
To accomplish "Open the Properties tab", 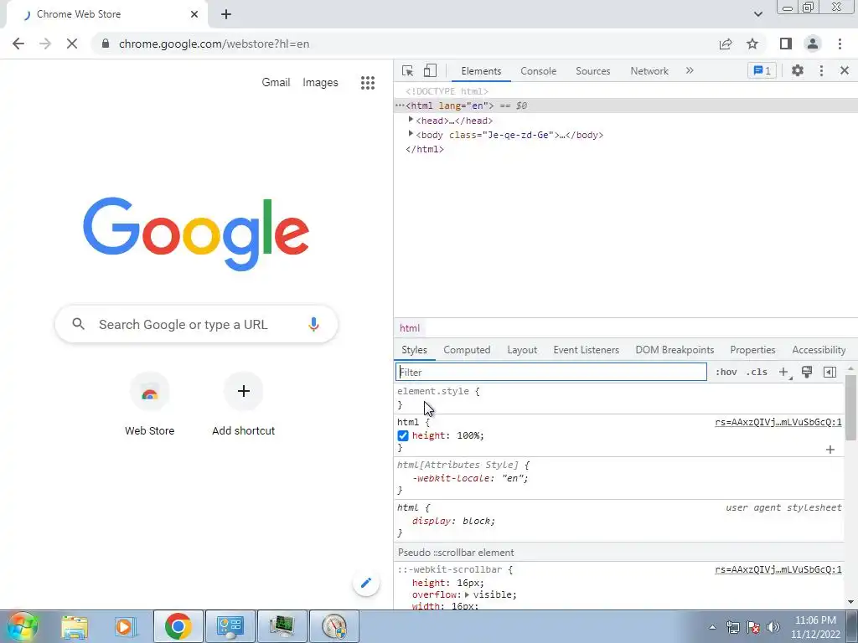I will point(752,350).
